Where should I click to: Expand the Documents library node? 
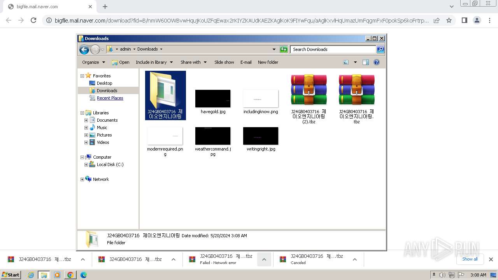pos(86,120)
